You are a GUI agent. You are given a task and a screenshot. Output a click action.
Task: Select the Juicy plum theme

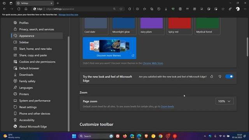pyautogui.click(x=151, y=26)
